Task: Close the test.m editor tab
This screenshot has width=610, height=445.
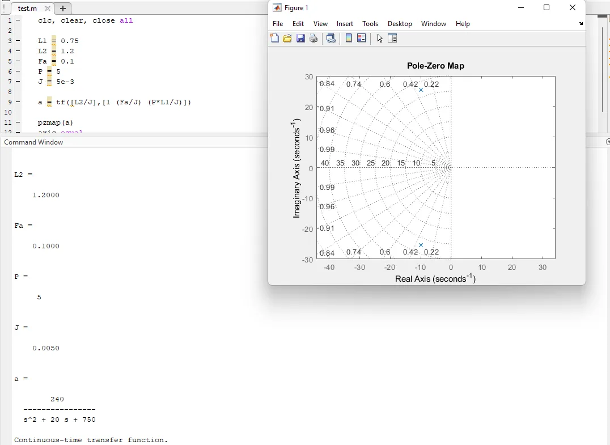Action: [x=48, y=9]
